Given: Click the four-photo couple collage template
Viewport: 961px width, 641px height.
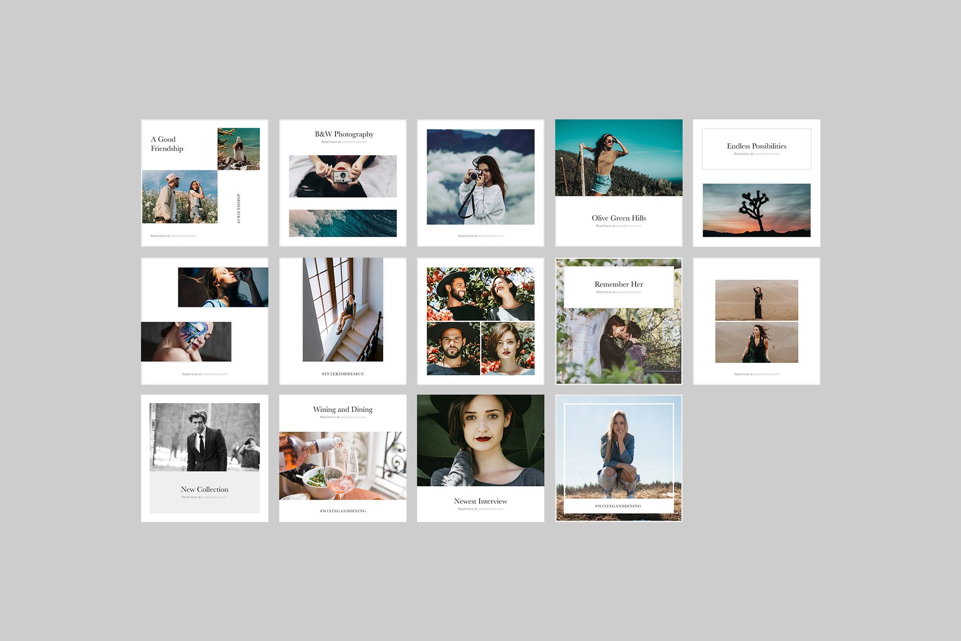Looking at the screenshot, I should (x=480, y=321).
